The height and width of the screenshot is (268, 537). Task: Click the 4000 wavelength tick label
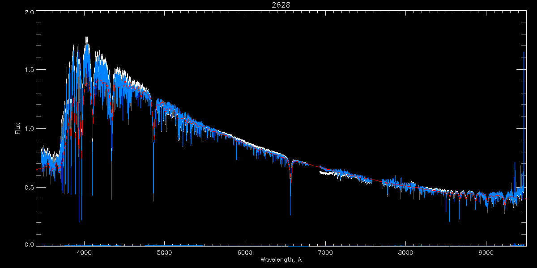[x=84, y=251]
